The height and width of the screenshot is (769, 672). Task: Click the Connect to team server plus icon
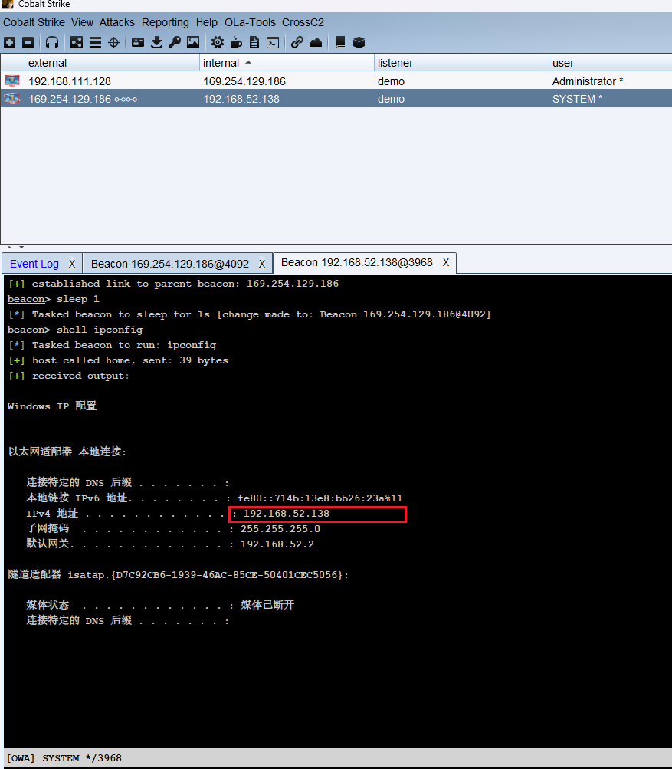click(x=9, y=43)
